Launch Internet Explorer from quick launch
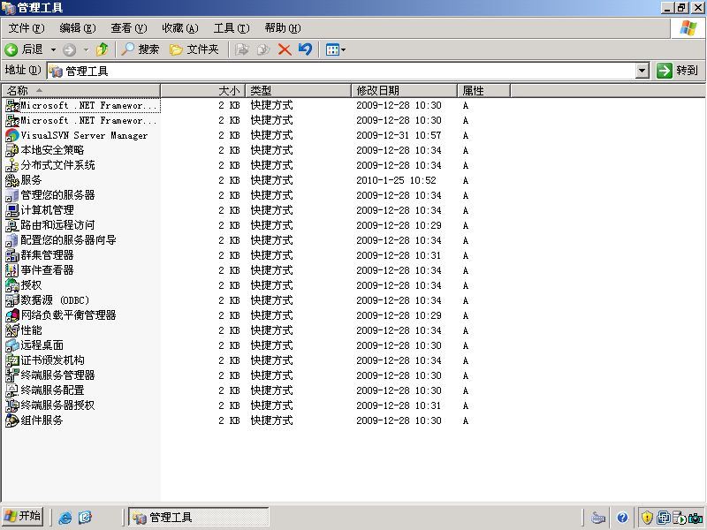707x530 pixels. coord(65,518)
